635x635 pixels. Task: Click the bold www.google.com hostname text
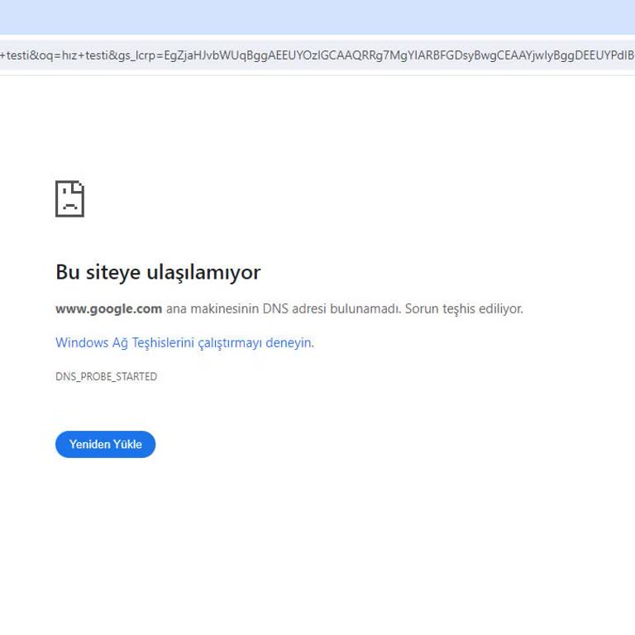(x=108, y=309)
